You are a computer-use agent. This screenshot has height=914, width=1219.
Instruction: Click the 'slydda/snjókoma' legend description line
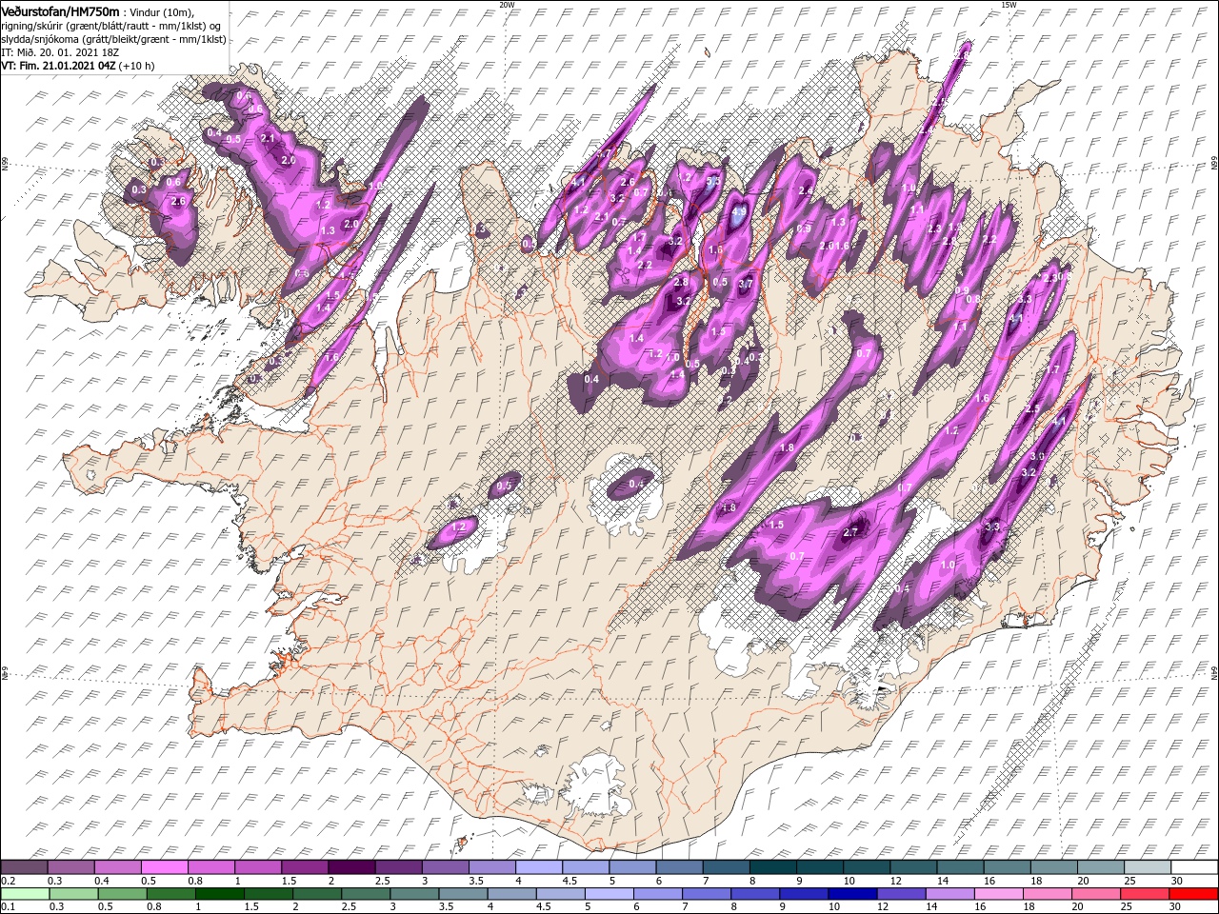point(112,38)
